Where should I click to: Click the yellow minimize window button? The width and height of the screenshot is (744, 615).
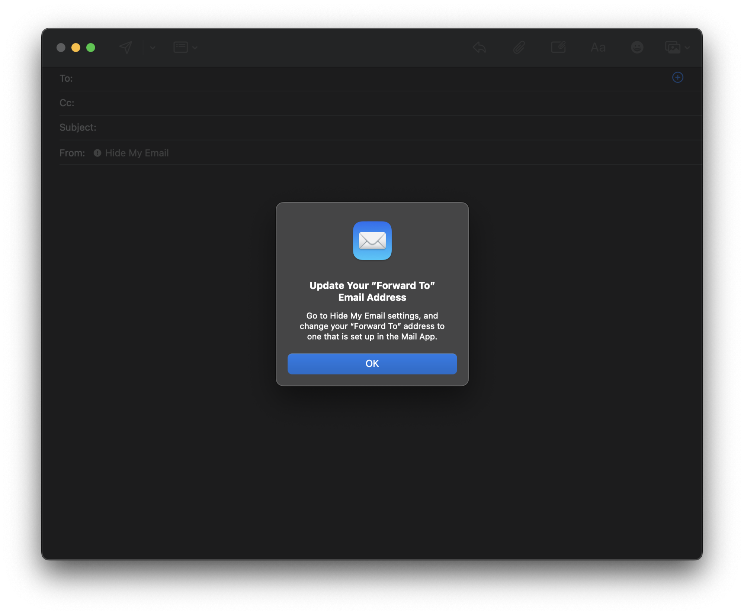pyautogui.click(x=76, y=48)
